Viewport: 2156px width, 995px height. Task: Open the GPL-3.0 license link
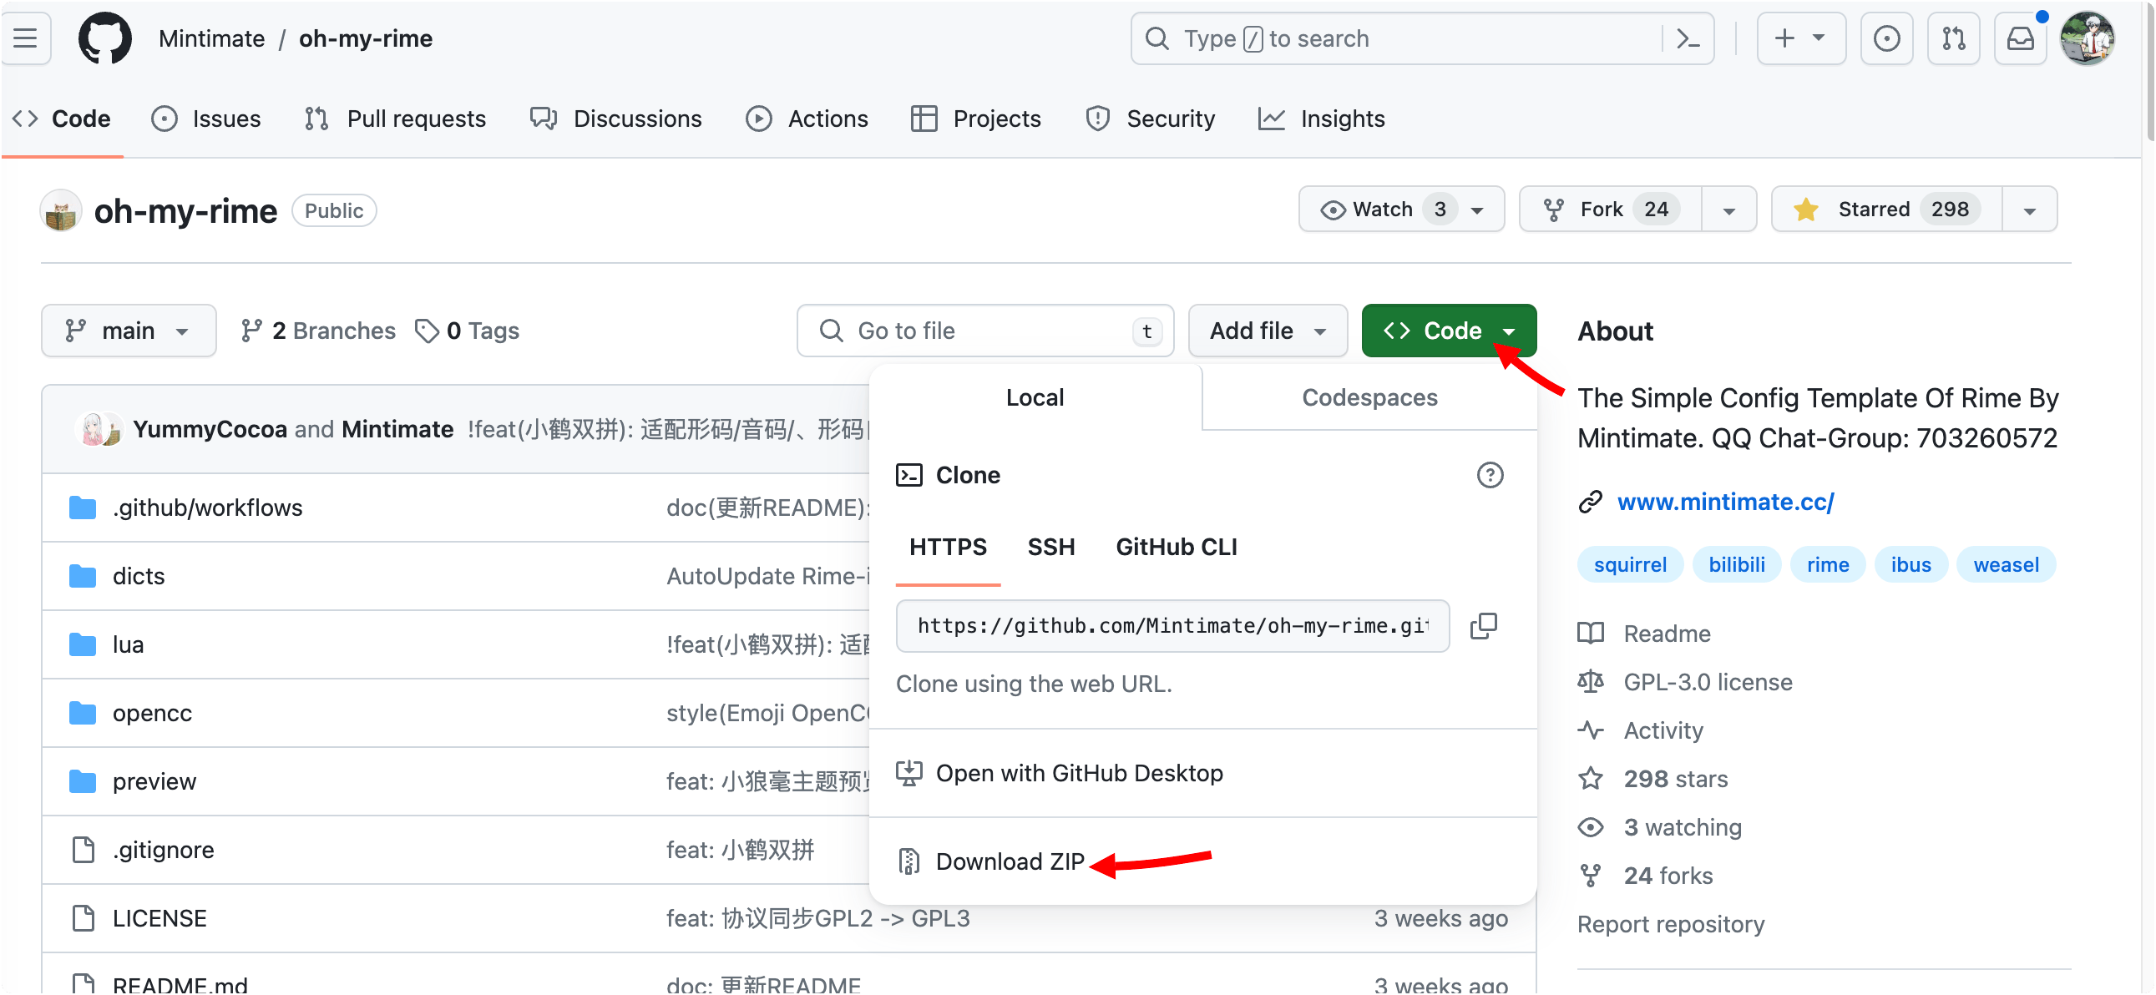[1686, 683]
